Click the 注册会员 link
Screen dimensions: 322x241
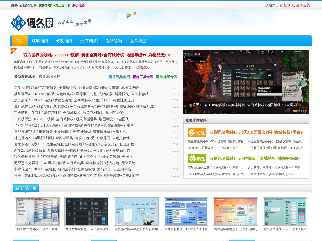303,5
